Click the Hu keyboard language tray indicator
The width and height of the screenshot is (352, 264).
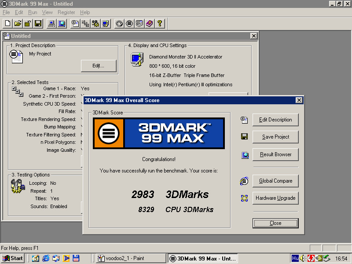point(295,258)
